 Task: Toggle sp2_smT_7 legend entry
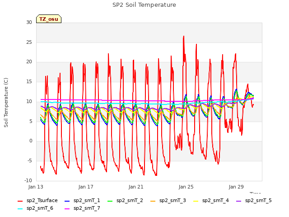82,208
